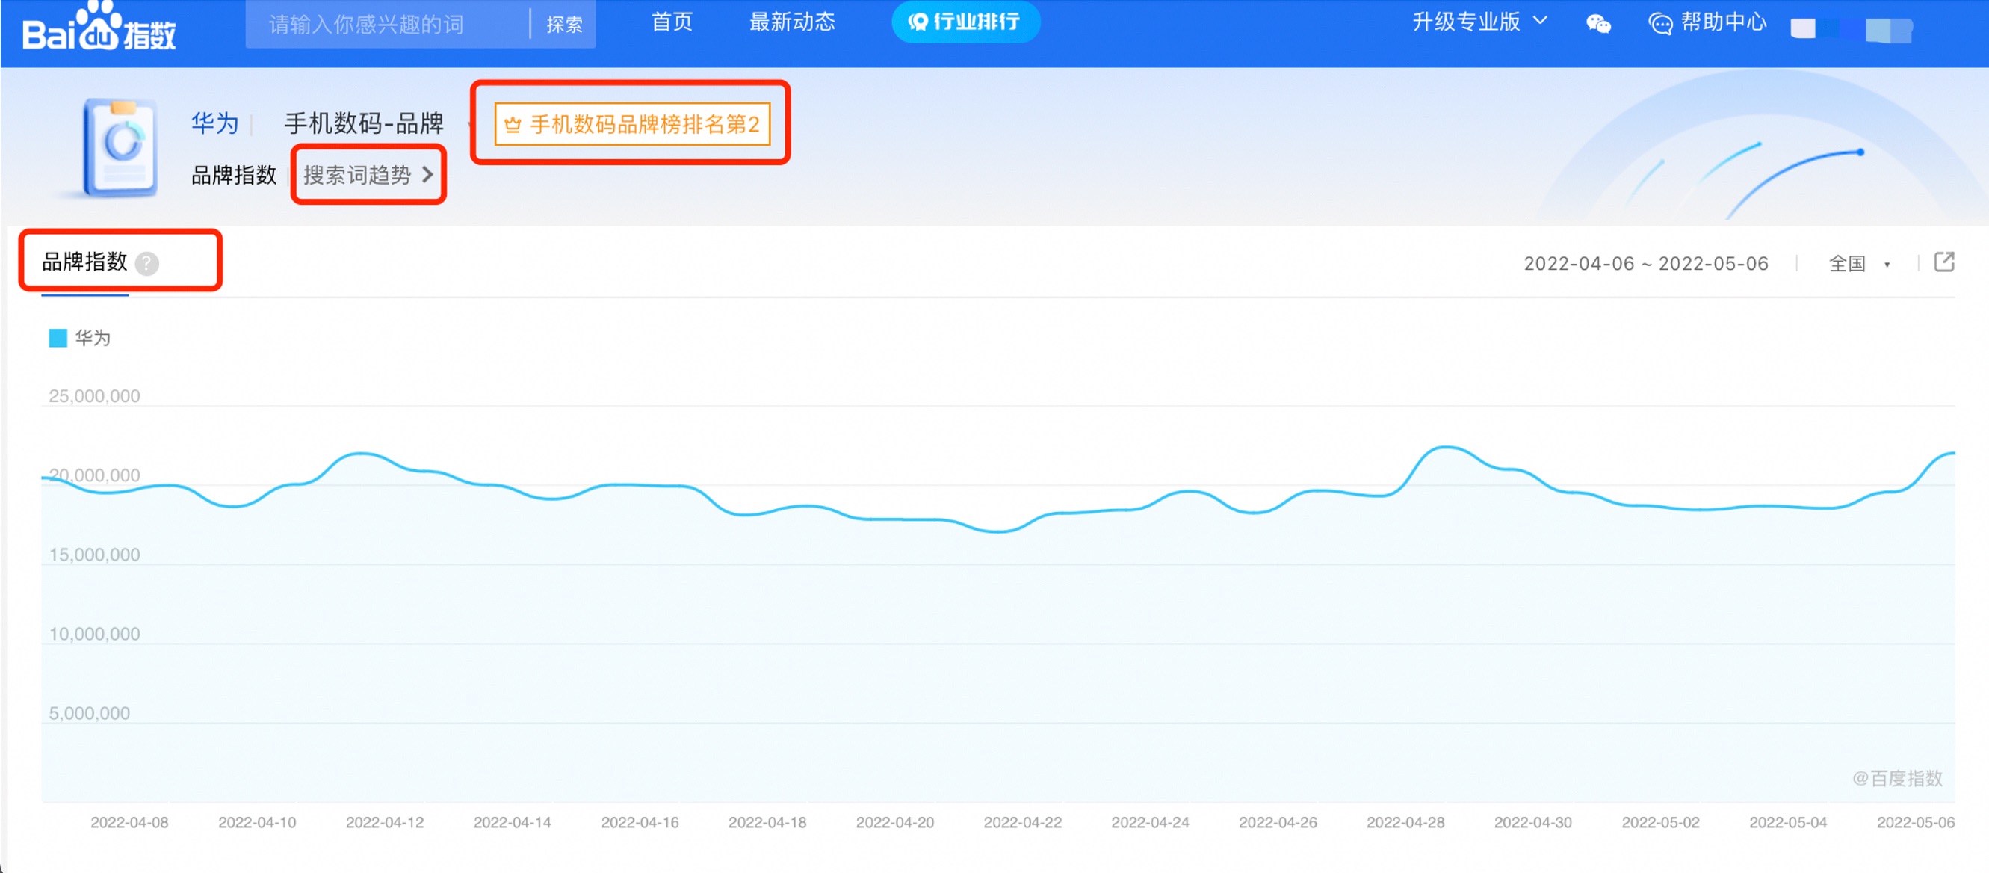
Task: Click the 25,000,000 y-axis value
Action: [94, 395]
